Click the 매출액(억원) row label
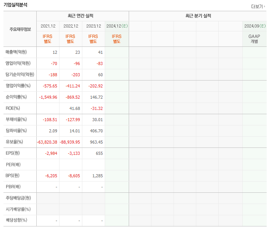Screen dimensions: 269x228 (16, 52)
